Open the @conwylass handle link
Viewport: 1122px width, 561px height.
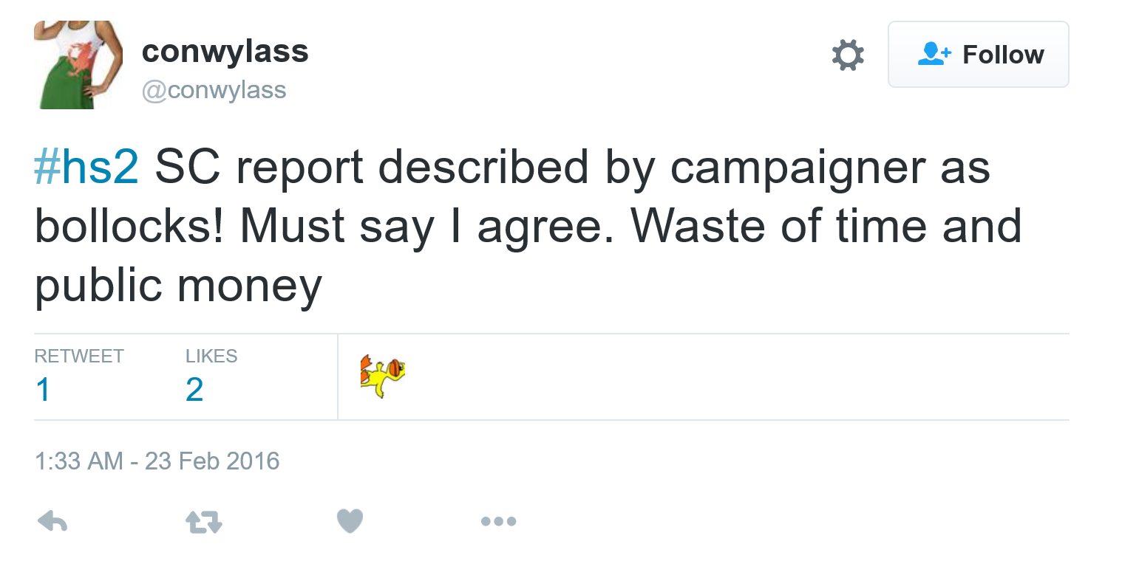[214, 90]
